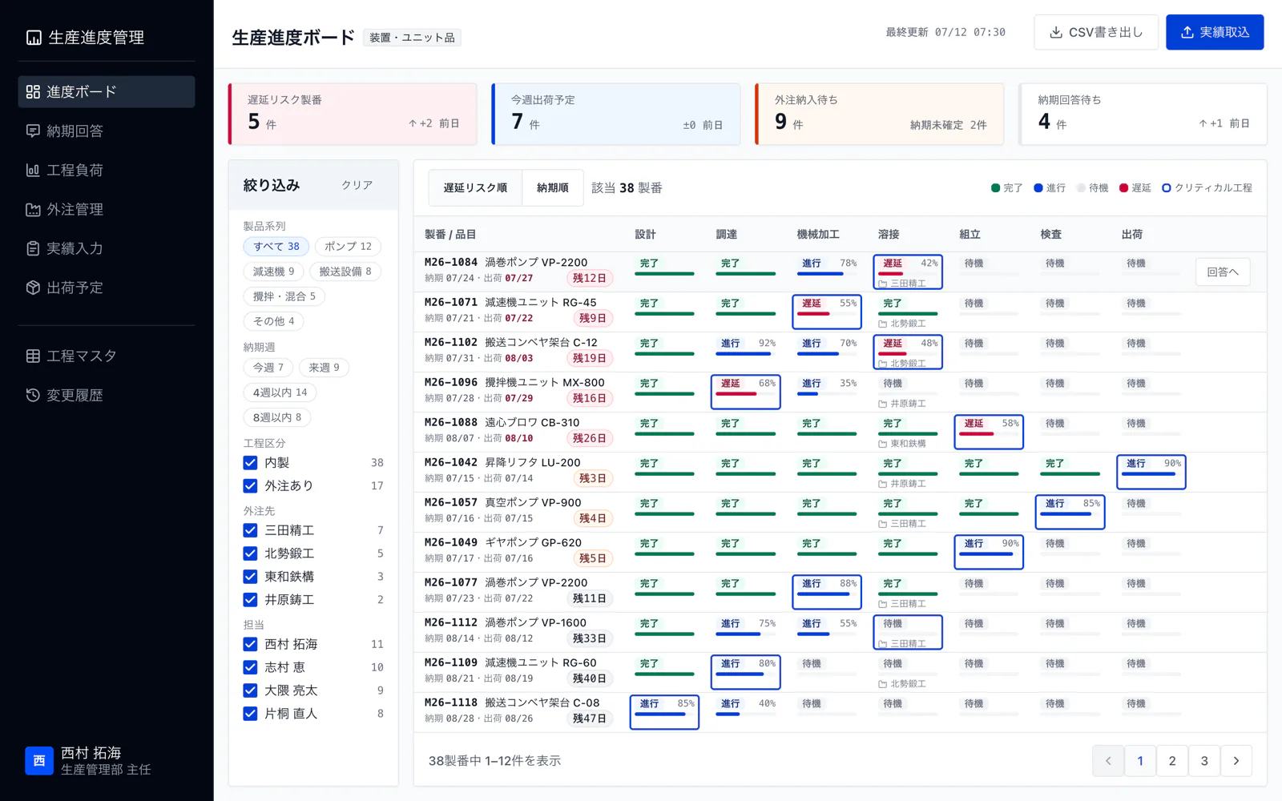The width and height of the screenshot is (1282, 801).
Task: Click 溶接 遅延 42% progress cell for M26-1084
Action: (x=908, y=272)
